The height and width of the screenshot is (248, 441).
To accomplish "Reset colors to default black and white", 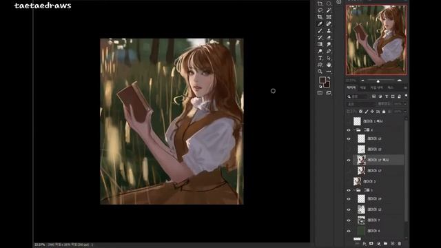I will (320, 87).
